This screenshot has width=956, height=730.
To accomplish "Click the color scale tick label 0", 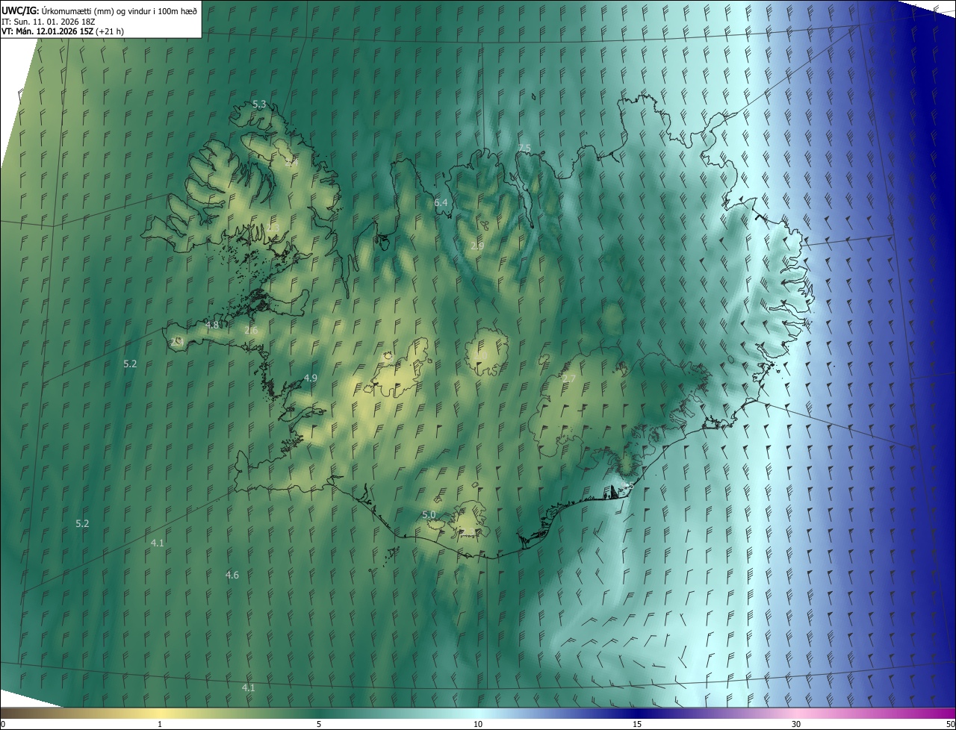I will coord(3,724).
